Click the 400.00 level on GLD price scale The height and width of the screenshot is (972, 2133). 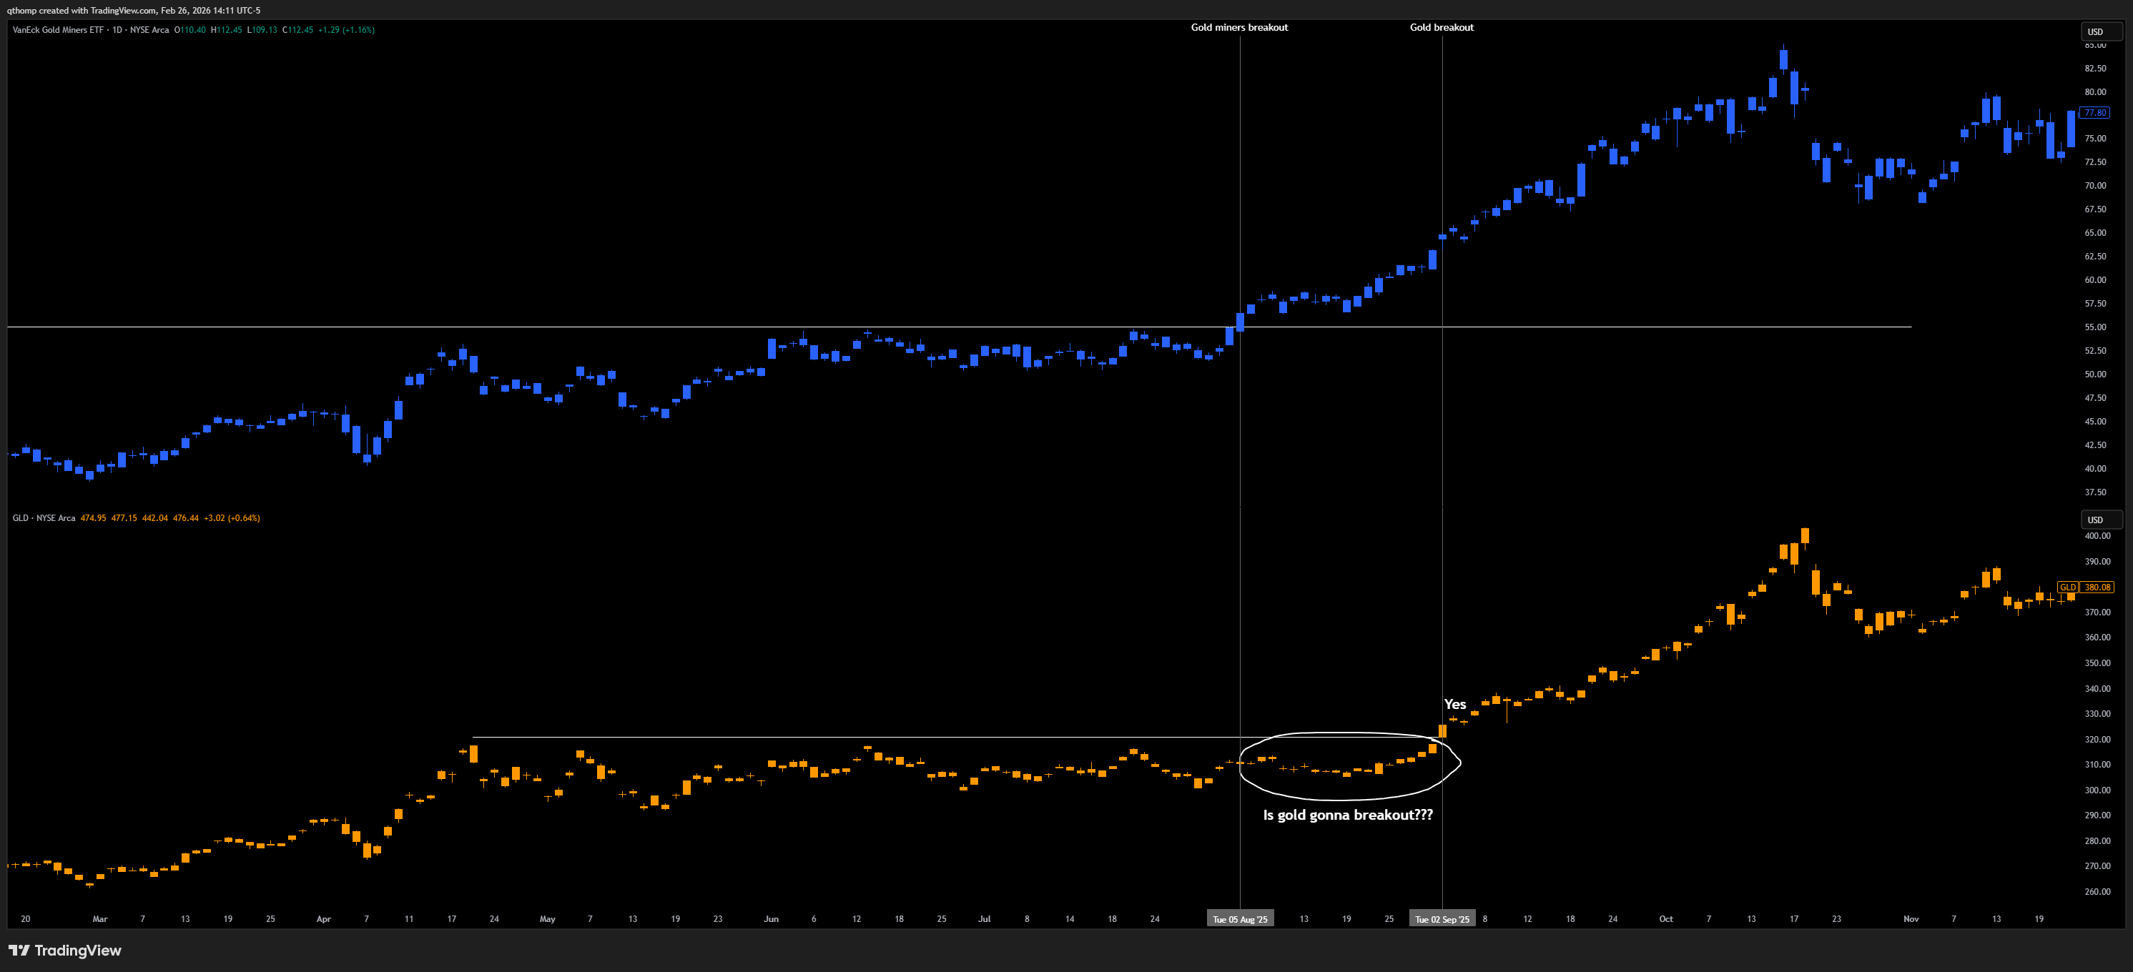(2097, 536)
